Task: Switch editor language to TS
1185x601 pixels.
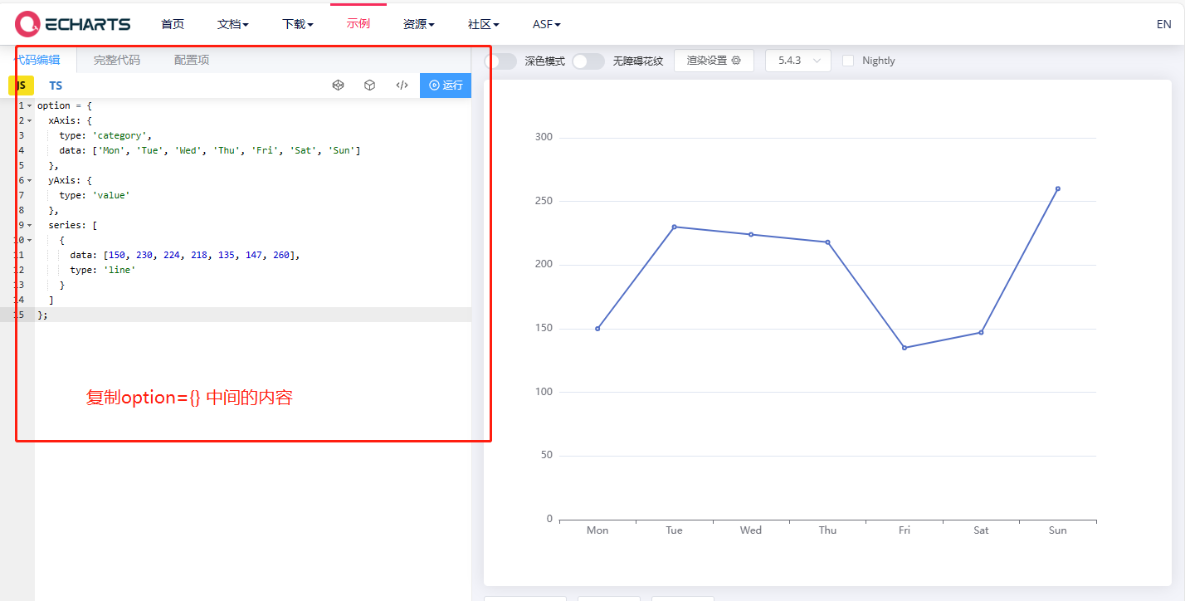Action: (56, 86)
